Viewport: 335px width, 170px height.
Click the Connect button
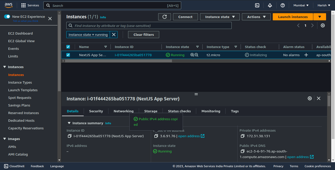pos(185,17)
